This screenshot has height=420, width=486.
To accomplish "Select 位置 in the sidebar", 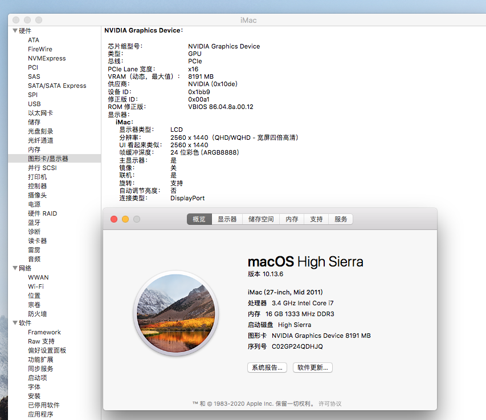I will pyautogui.click(x=34, y=296).
